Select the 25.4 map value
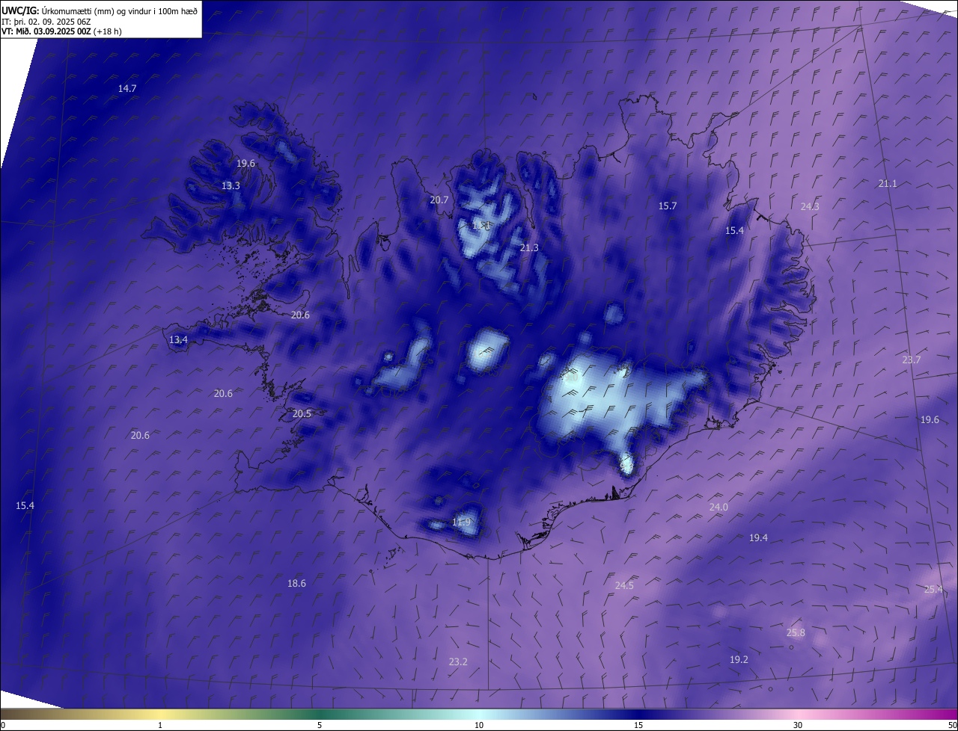This screenshot has width=958, height=731. pos(933,589)
